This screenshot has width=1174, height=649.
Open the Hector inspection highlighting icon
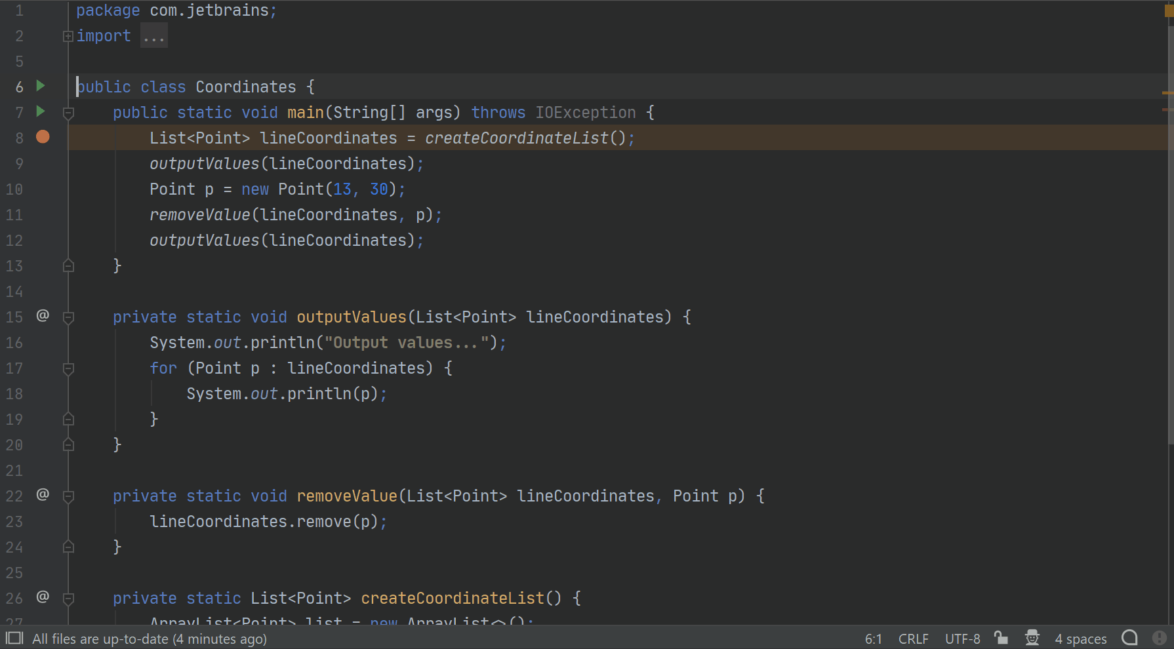point(1032,637)
